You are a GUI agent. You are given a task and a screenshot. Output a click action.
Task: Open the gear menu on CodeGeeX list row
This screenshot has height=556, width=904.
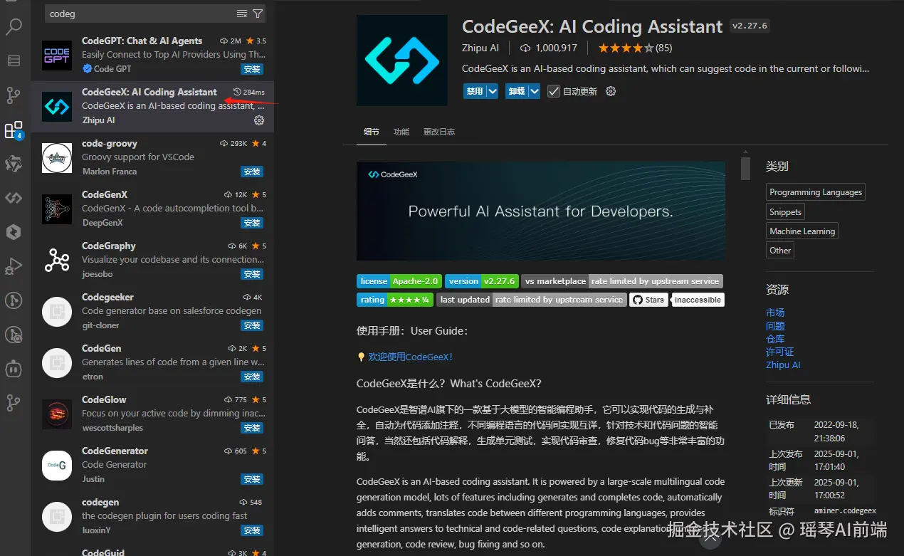tap(259, 120)
